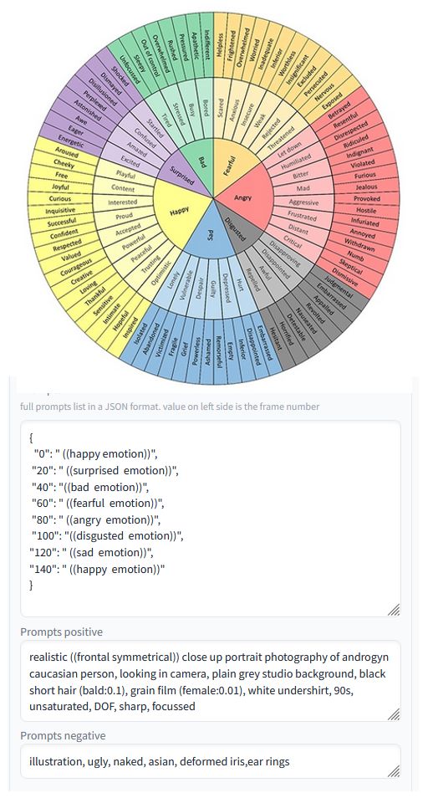Click into the Prompts positive text box
Viewport: 428px width, 798px height.
(x=211, y=681)
